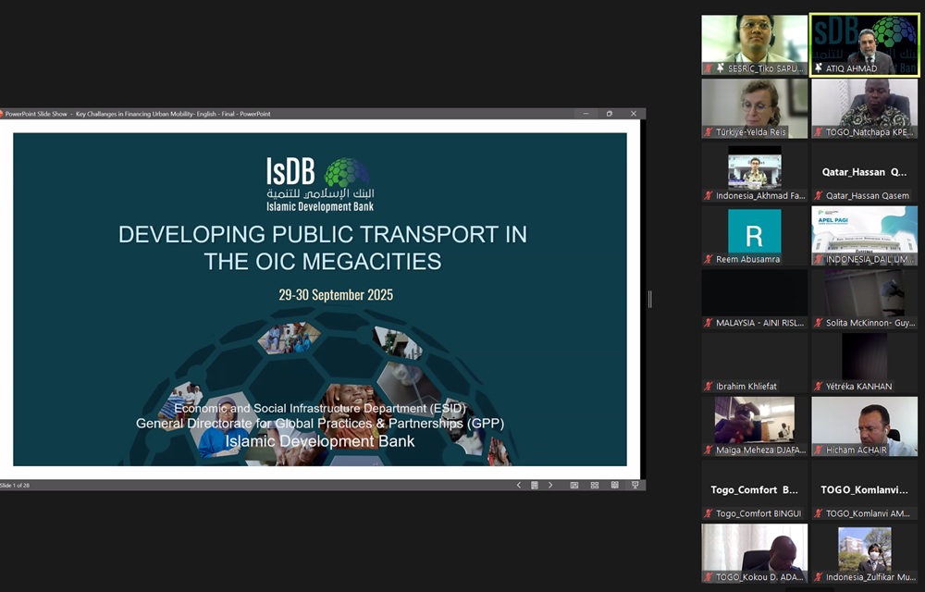Open Slide Sorter view icon

pyautogui.click(x=594, y=485)
